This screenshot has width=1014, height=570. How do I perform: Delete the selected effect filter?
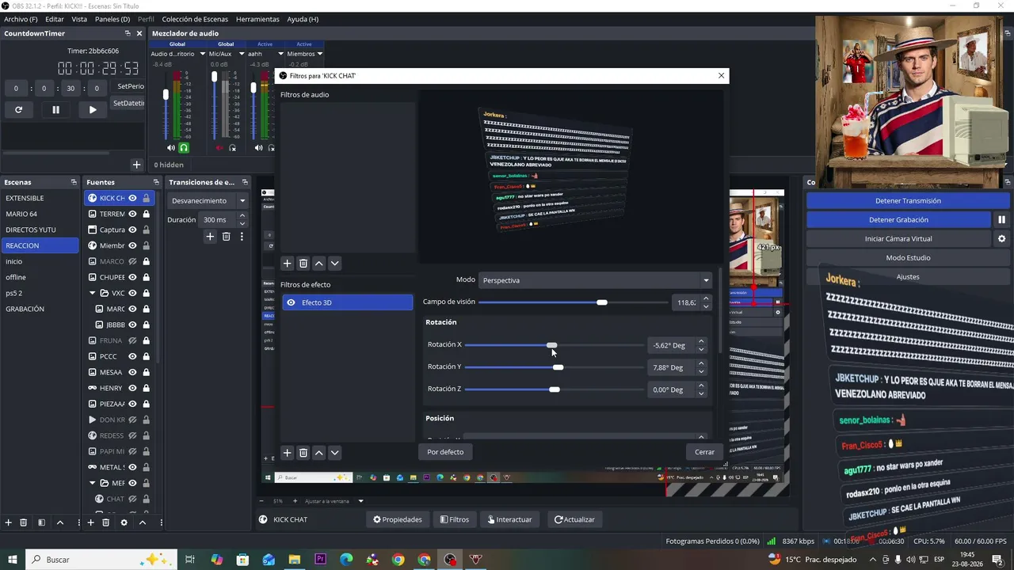303,453
